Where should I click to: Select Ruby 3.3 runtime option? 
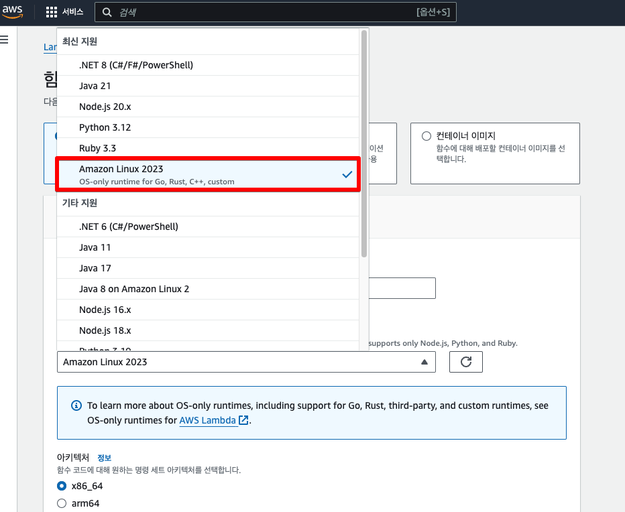tap(208, 148)
